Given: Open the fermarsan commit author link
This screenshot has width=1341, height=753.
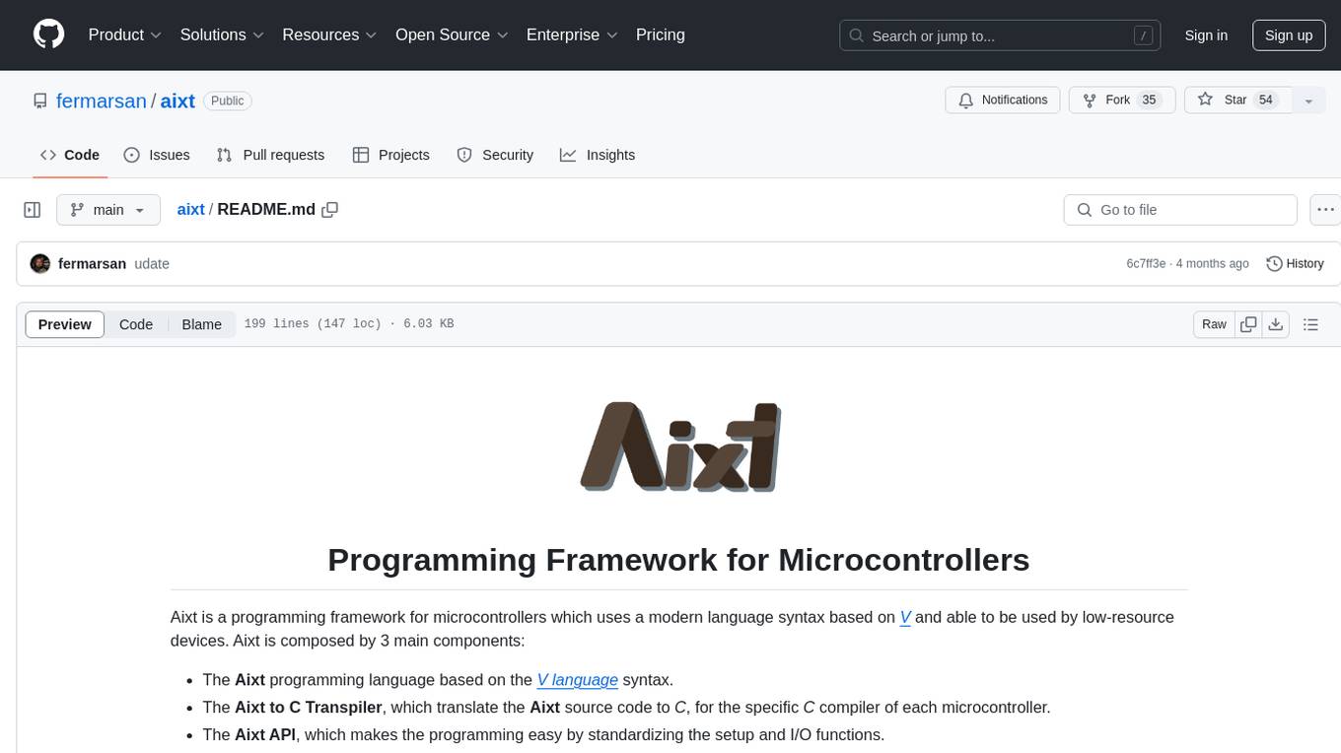Looking at the screenshot, I should pos(92,264).
